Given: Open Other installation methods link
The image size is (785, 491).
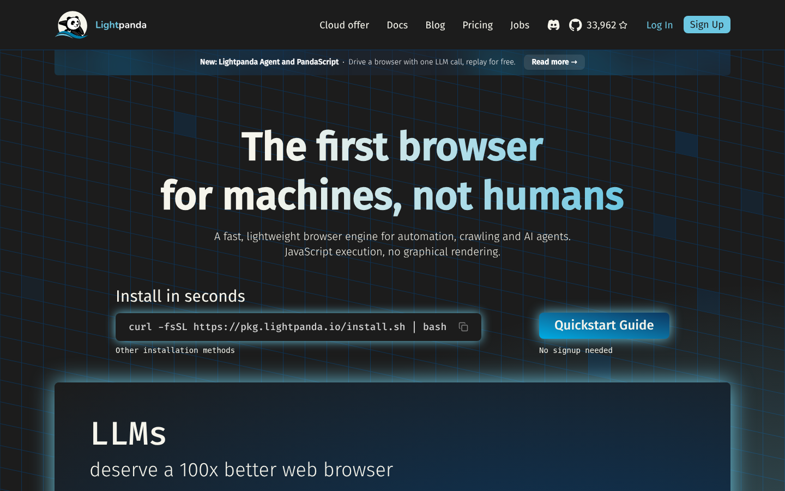Looking at the screenshot, I should point(175,350).
